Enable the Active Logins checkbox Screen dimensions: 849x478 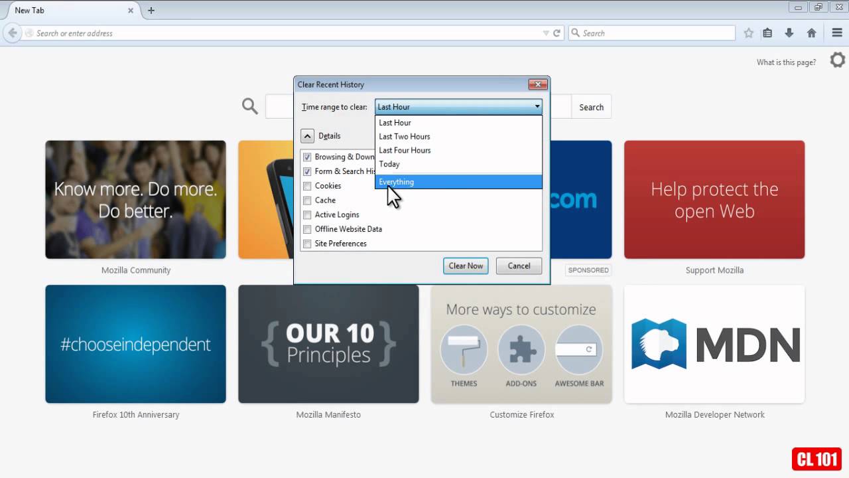[307, 215]
